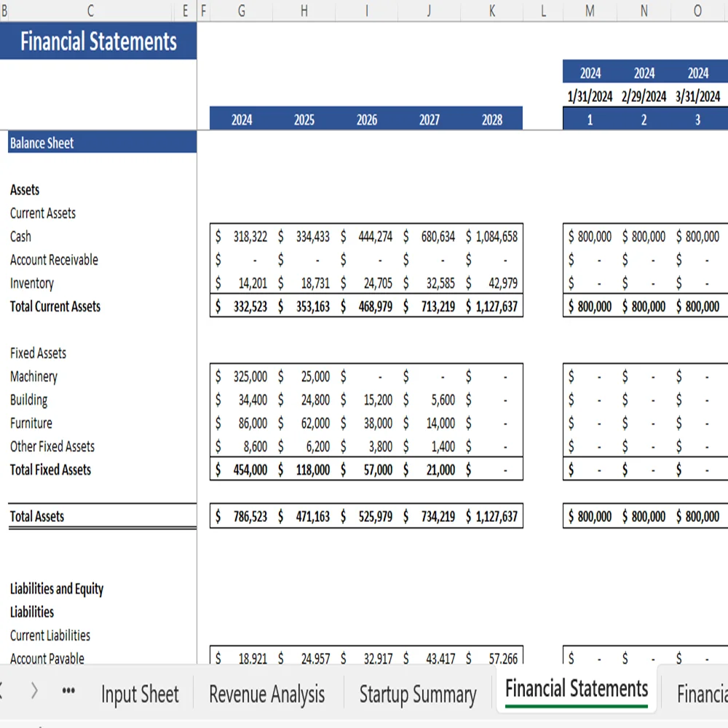Select the active Financial Statements sheet tab
Image resolution: width=728 pixels, height=728 pixels.
click(x=577, y=690)
